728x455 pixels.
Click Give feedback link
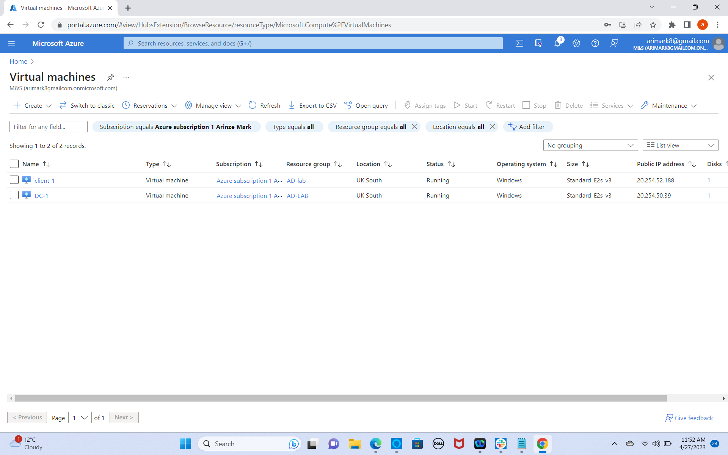(x=689, y=418)
